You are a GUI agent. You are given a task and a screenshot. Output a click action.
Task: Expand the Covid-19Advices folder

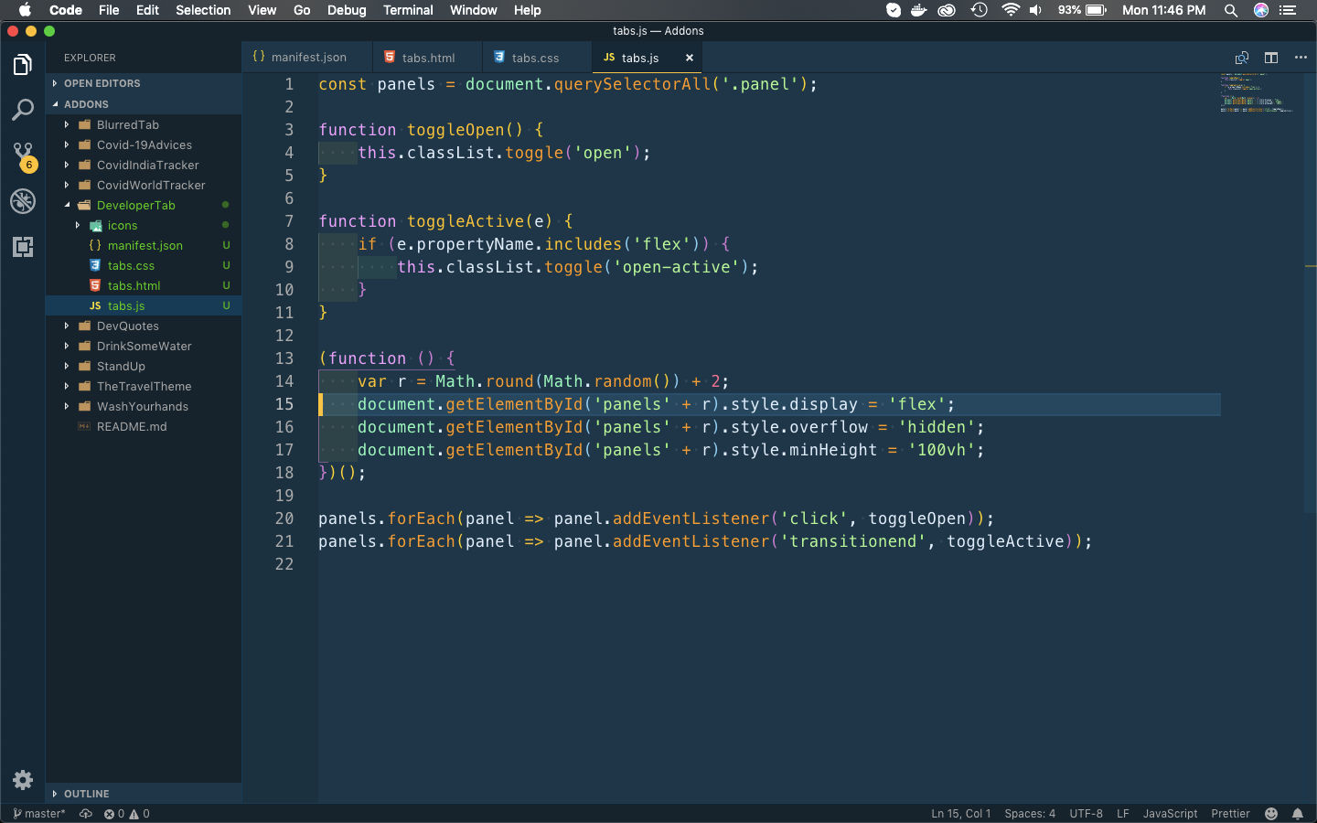click(x=144, y=144)
